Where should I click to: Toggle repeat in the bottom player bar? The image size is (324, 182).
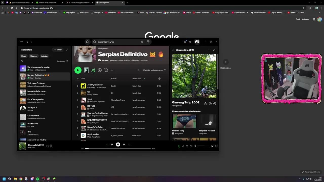(129, 145)
